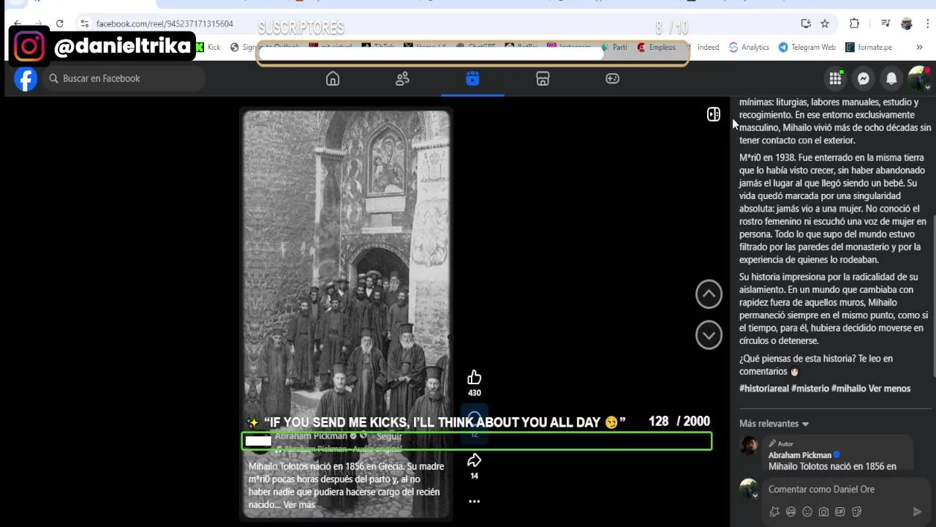Open the #historiareal hashtag
Viewport: 936px width, 527px height.
coord(764,389)
